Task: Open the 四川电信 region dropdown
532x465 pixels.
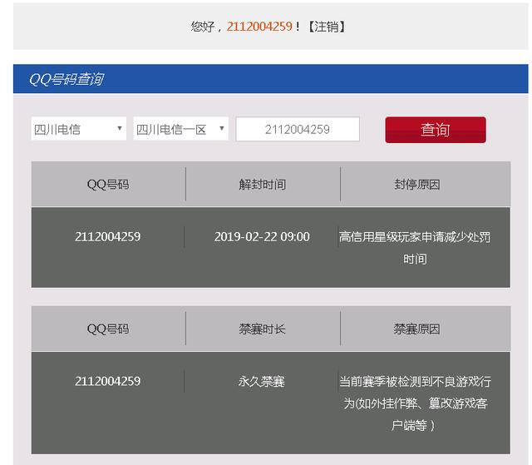Action: coord(79,129)
